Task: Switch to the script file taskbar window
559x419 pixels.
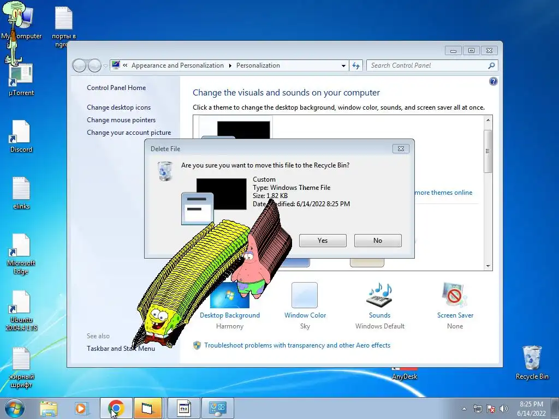Action: tap(184, 408)
